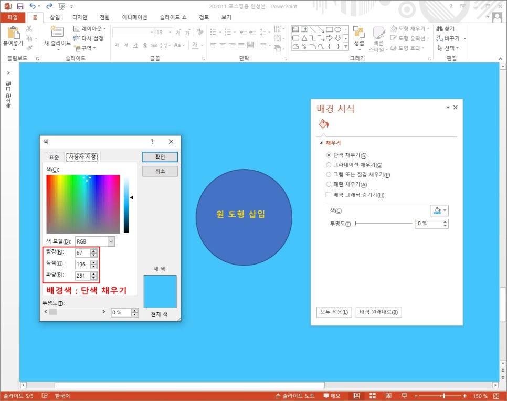
Task: Toggle italic text formatting
Action: [x=126, y=45]
